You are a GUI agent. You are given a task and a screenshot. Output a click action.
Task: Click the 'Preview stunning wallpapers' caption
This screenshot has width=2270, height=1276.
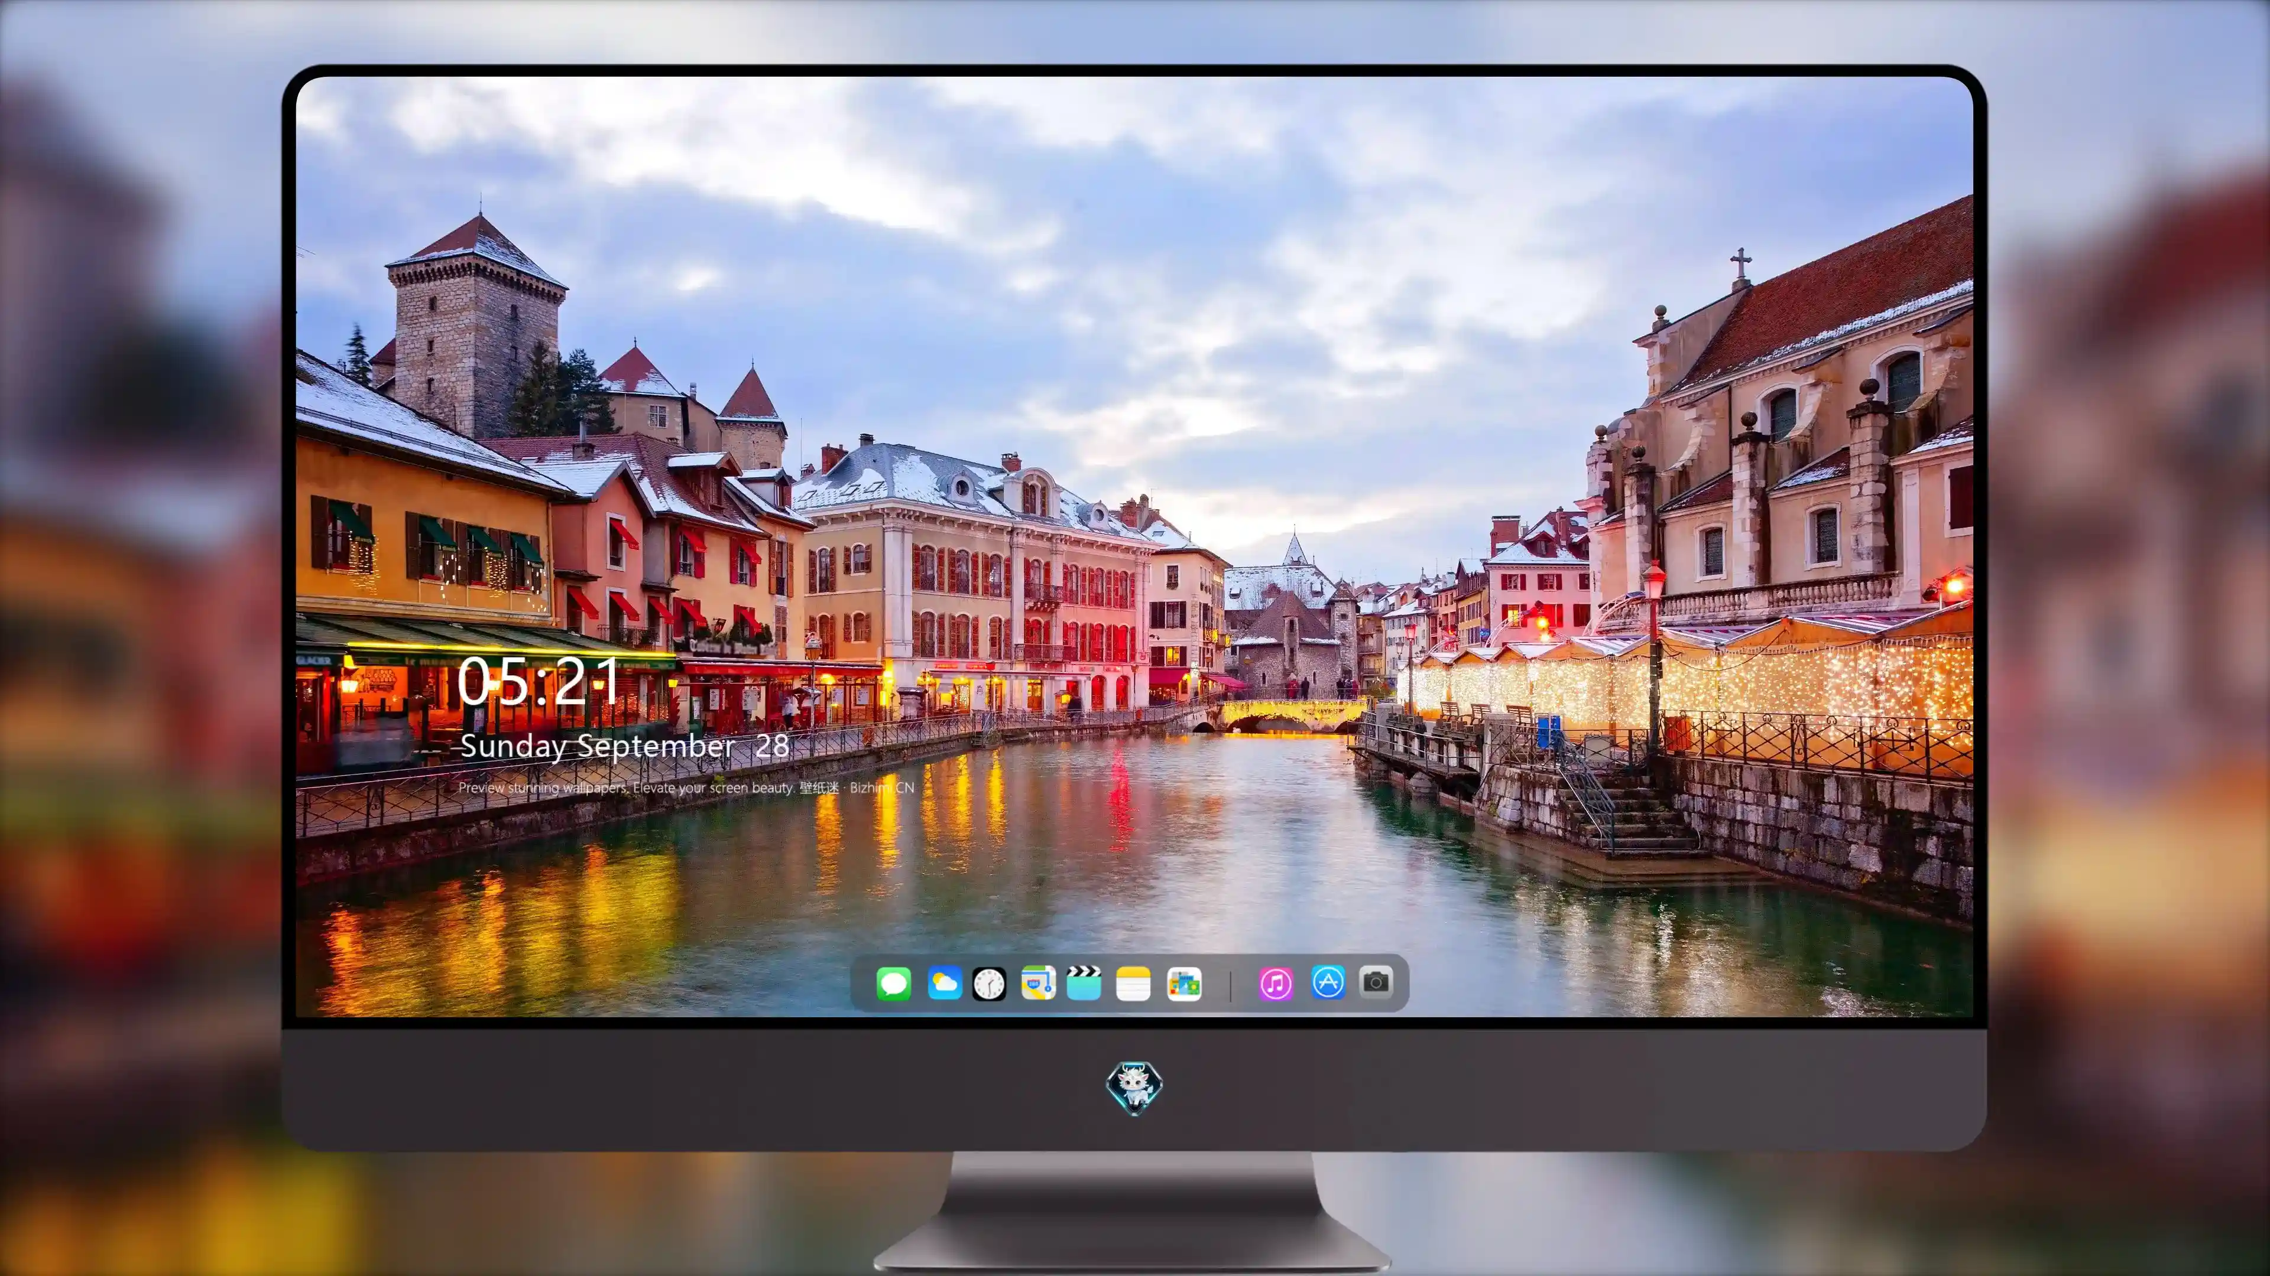(686, 787)
